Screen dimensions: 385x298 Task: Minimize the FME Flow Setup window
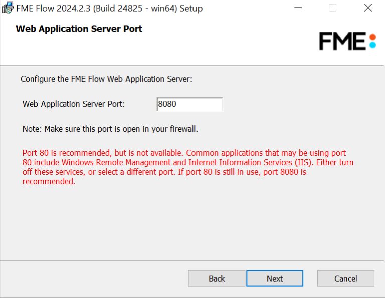click(x=298, y=8)
